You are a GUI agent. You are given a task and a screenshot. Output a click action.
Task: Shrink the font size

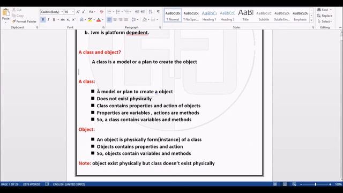pyautogui.click(x=84, y=12)
